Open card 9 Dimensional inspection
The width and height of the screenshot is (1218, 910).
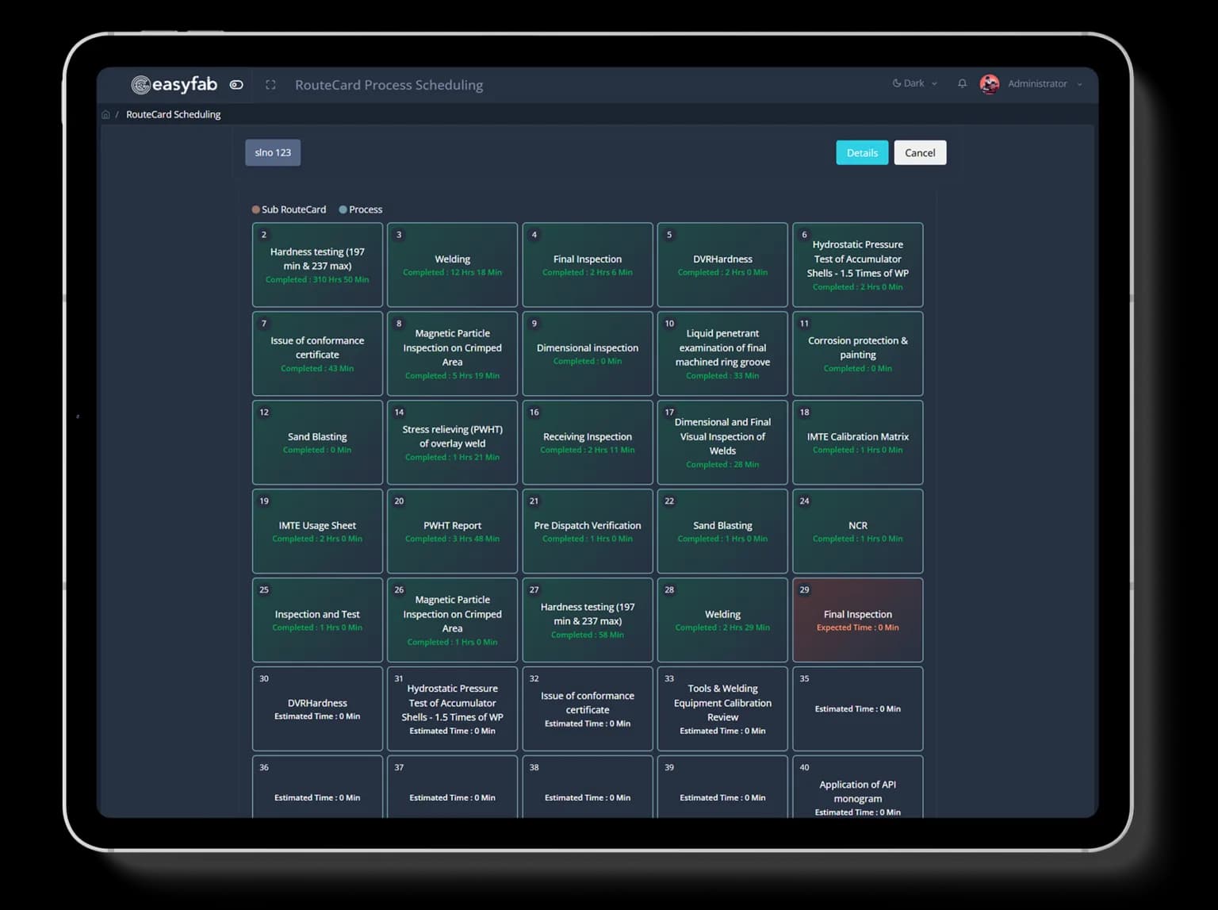[588, 354]
